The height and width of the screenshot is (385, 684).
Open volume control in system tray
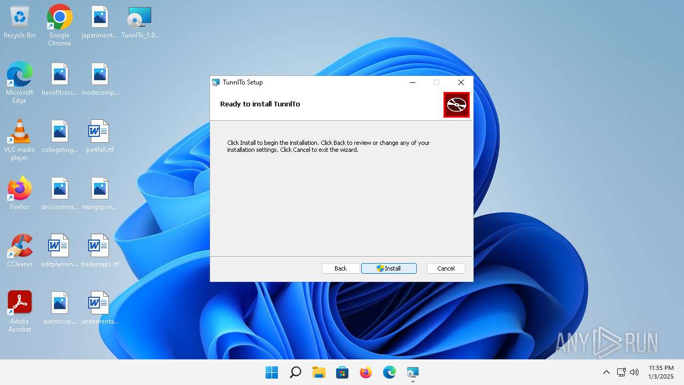[634, 372]
